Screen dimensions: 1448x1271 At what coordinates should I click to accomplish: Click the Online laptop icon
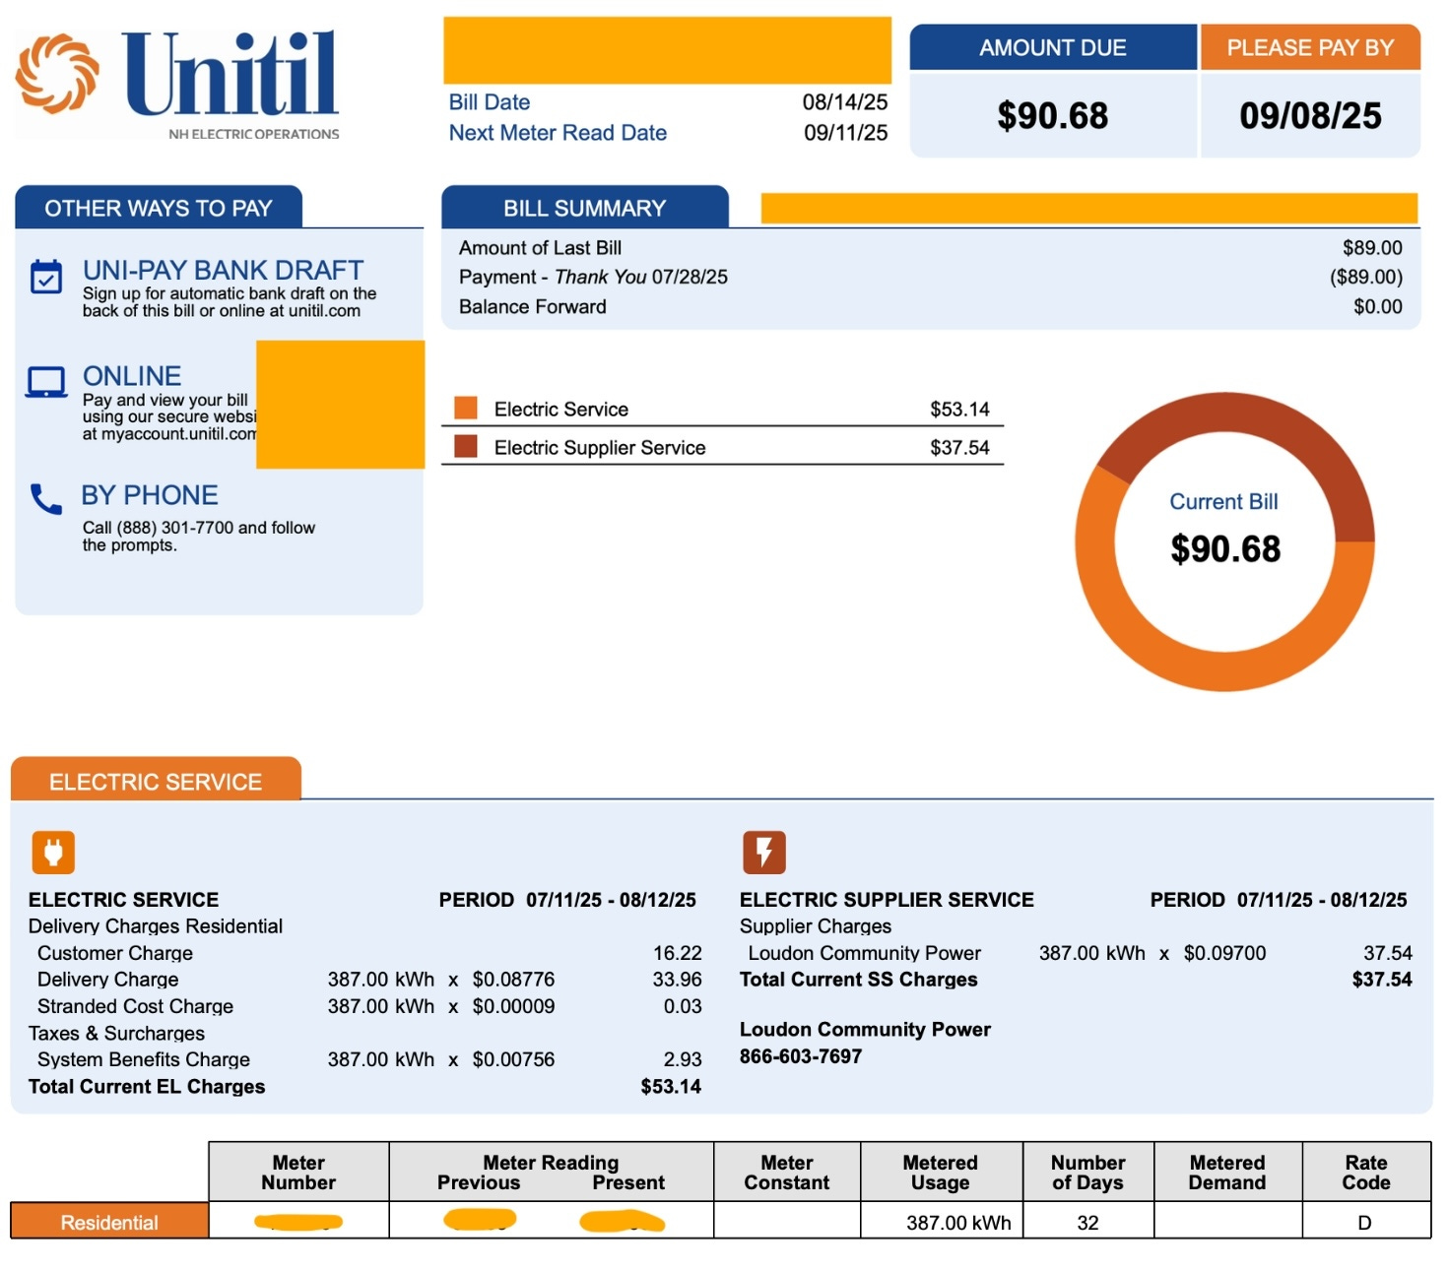pyautogui.click(x=46, y=382)
